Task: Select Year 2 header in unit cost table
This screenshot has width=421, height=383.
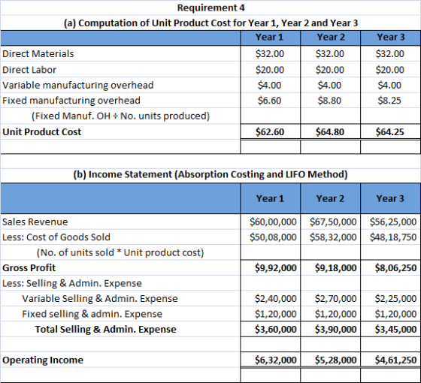Action: pos(331,37)
